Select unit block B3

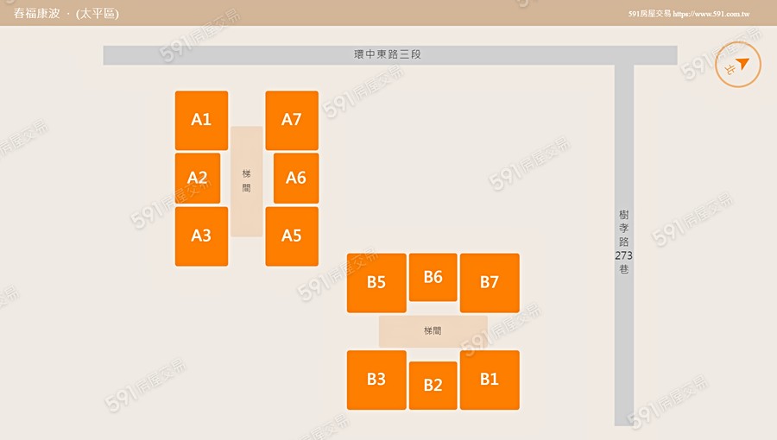pyautogui.click(x=376, y=380)
